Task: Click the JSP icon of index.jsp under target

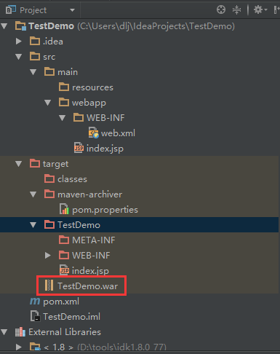Action: [64, 270]
